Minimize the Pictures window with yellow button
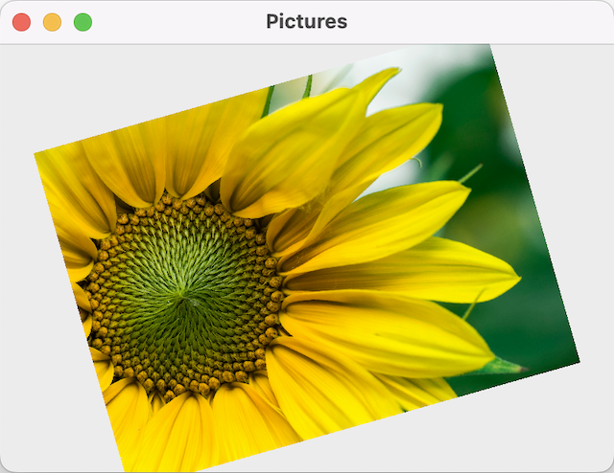The height and width of the screenshot is (473, 614). [x=52, y=22]
